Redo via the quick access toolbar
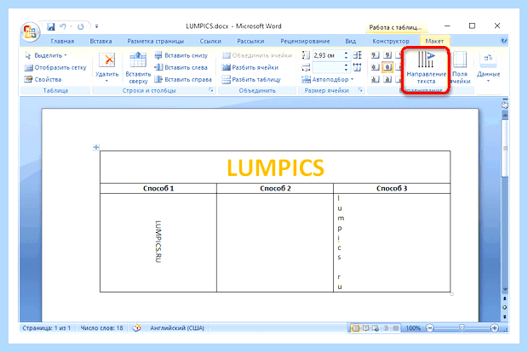 pyautogui.click(x=81, y=26)
